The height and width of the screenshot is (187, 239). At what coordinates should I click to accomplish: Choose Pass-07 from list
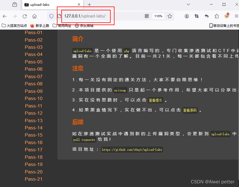(x=33, y=77)
